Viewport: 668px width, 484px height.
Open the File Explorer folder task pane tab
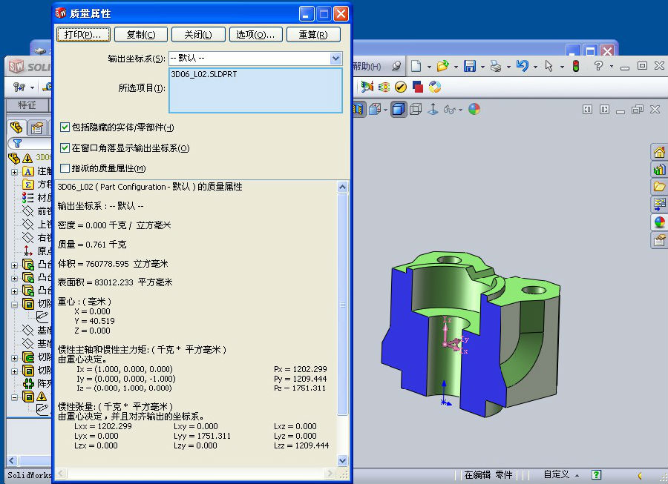point(659,186)
